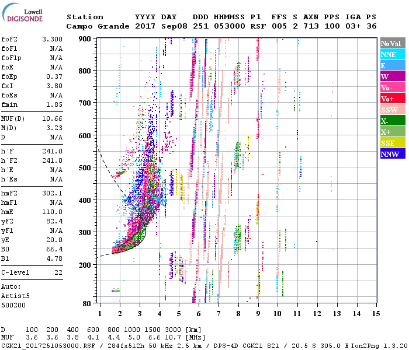409x350 pixels.
Task: Click the foF2 value 3.300
Action: (x=52, y=39)
